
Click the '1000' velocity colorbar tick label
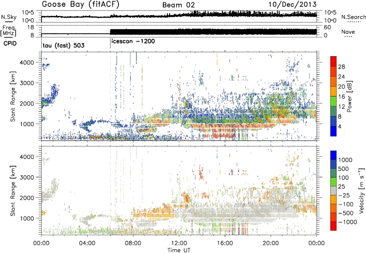pyautogui.click(x=345, y=160)
